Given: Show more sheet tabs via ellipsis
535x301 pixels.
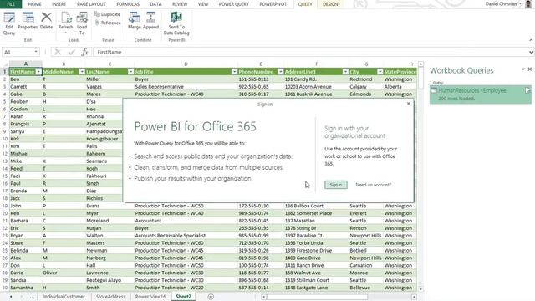Looking at the screenshot, I should (x=32, y=297).
